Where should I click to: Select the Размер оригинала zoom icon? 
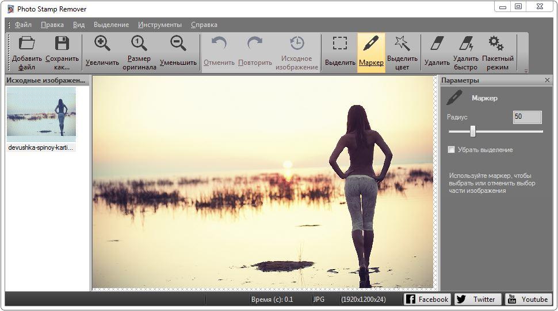(x=139, y=43)
